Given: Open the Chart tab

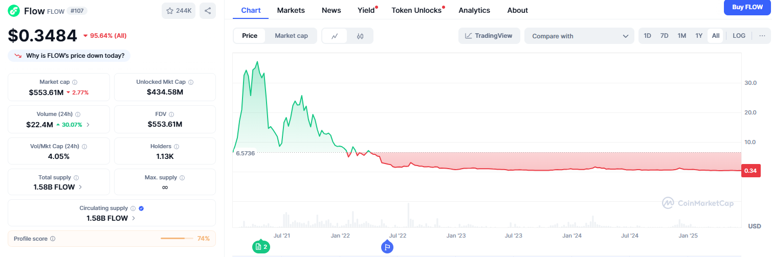Looking at the screenshot, I should [251, 10].
